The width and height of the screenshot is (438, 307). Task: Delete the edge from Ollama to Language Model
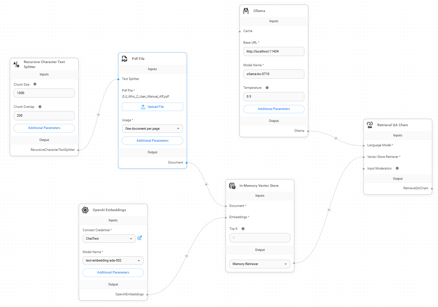pyautogui.click(x=336, y=138)
